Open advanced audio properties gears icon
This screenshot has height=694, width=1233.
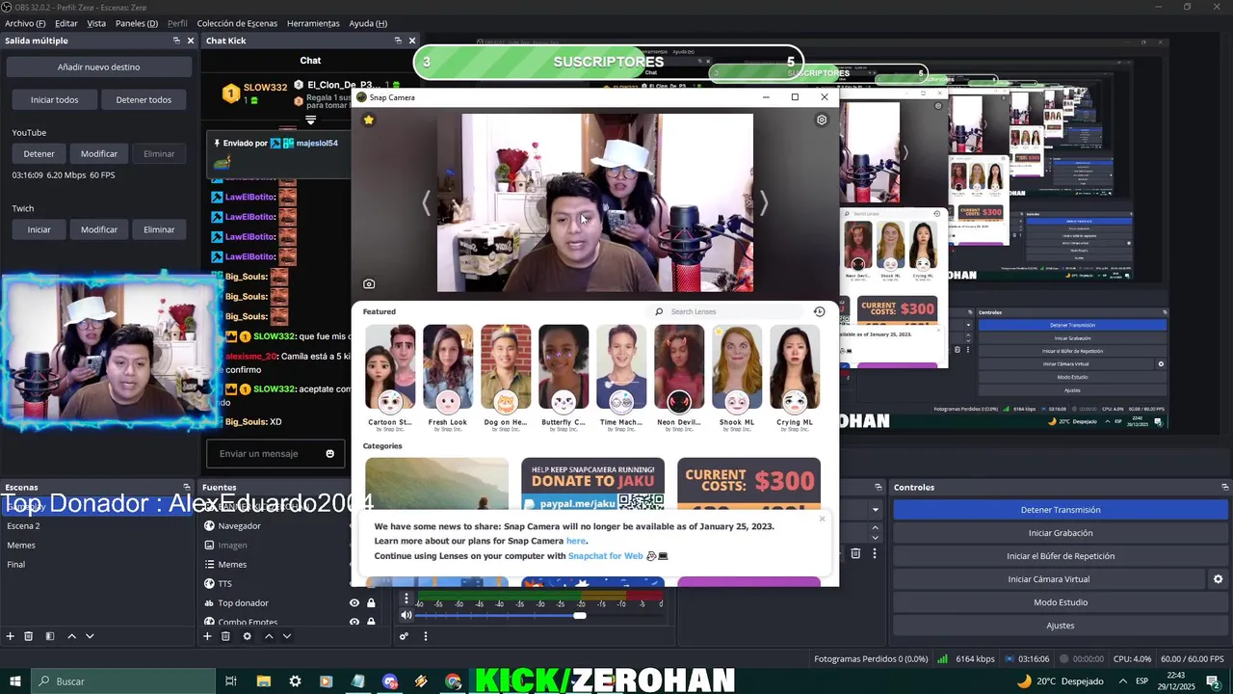pos(405,636)
